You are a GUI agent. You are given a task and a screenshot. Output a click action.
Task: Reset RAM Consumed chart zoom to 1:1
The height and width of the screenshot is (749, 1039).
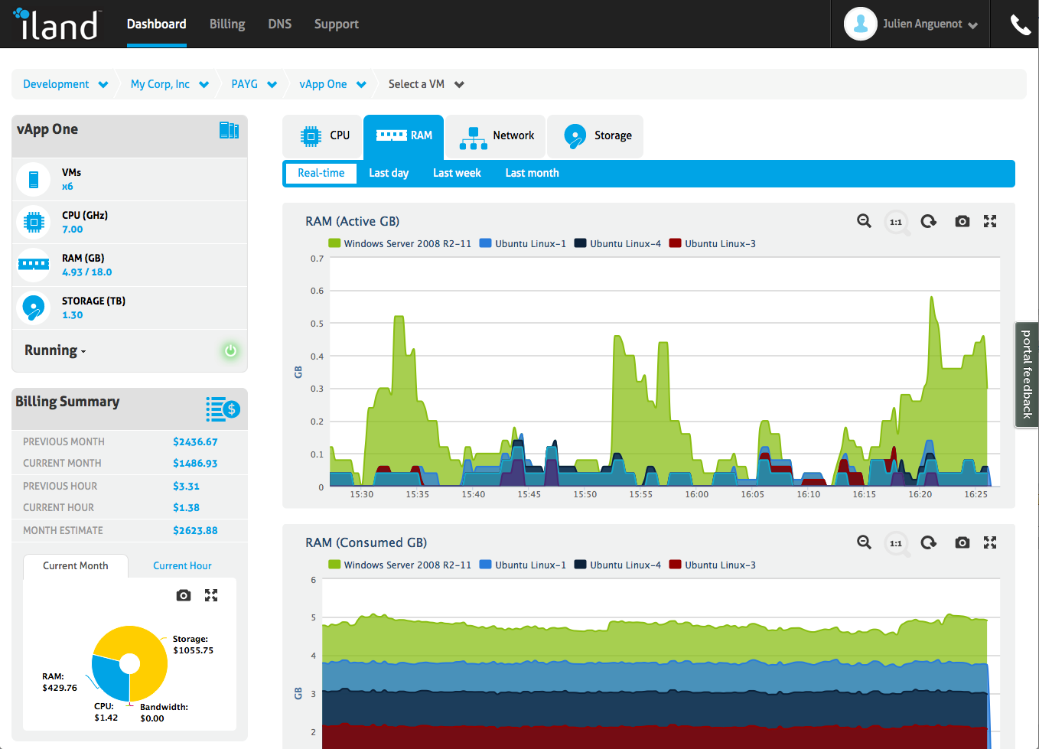[896, 543]
